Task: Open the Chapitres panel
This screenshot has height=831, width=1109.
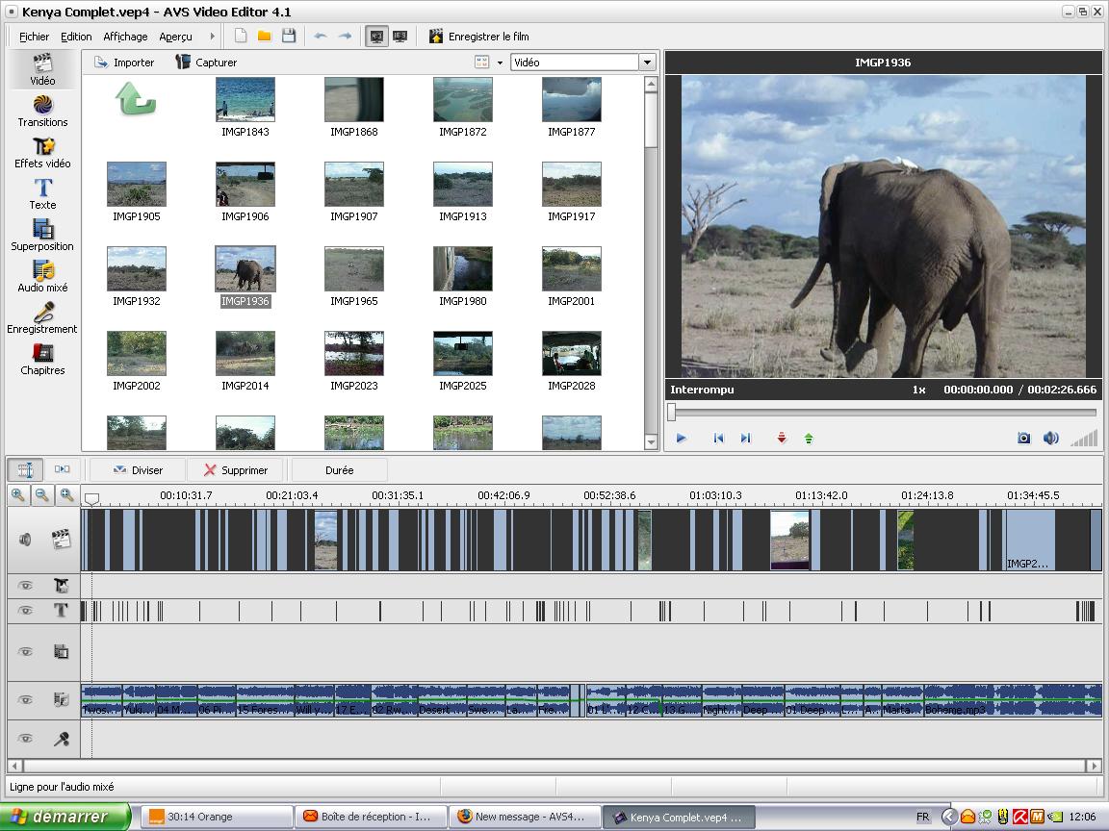Action: (42, 359)
